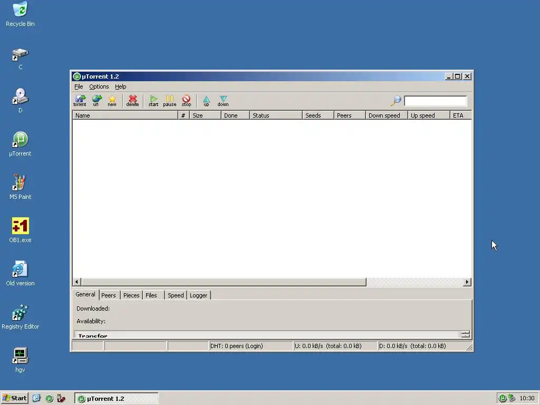This screenshot has width=540, height=405.
Task: Open the Start menu
Action: click(x=14, y=399)
